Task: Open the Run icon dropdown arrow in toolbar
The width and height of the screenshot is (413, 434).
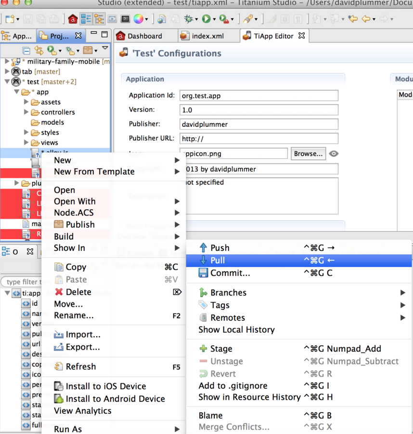Action: tap(214, 19)
